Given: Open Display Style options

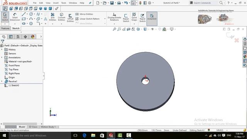Looking at the screenshot, I should (145, 29).
